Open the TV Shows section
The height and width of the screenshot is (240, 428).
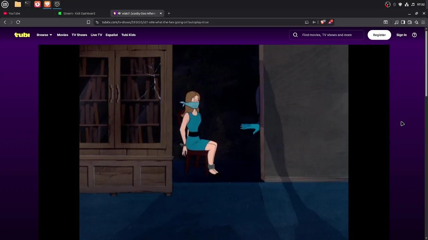point(79,35)
